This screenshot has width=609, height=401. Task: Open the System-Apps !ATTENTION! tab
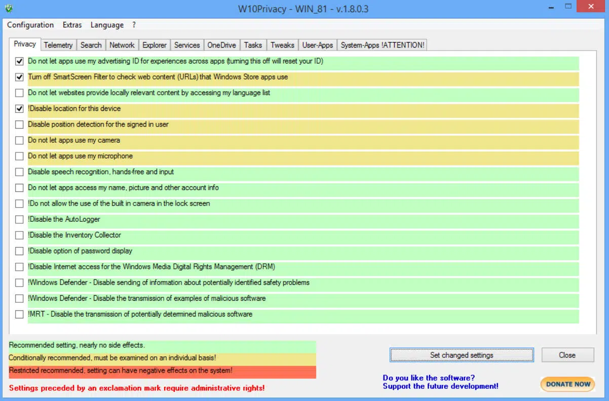tap(383, 45)
